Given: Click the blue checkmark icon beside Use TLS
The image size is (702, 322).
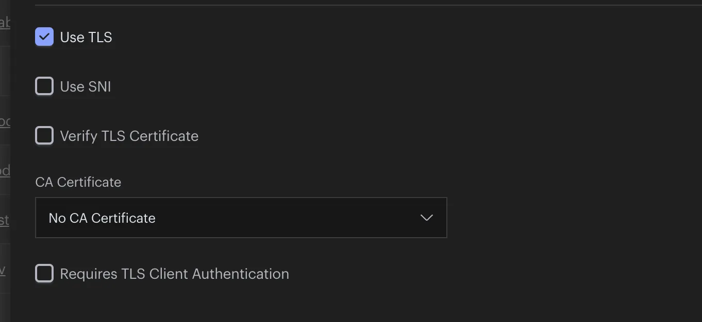Looking at the screenshot, I should [44, 37].
